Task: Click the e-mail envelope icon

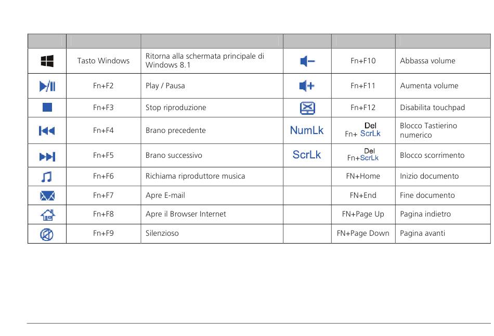Action: coord(47,196)
